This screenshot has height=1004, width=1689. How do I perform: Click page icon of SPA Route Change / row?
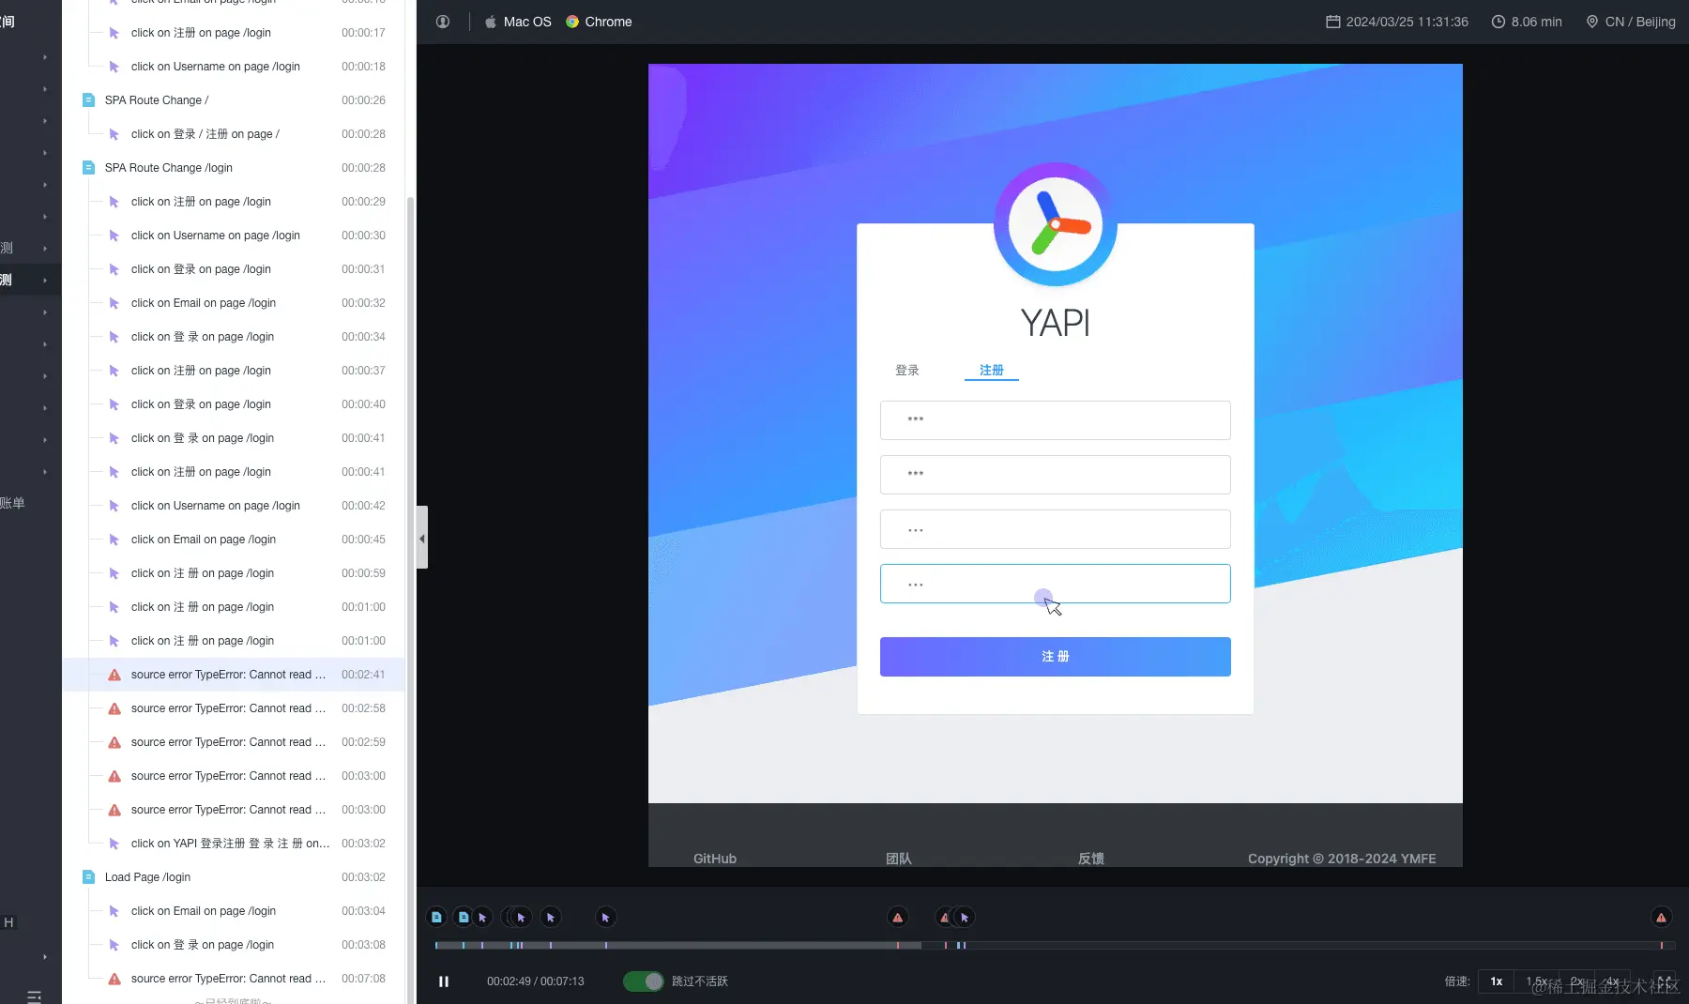pos(88,100)
